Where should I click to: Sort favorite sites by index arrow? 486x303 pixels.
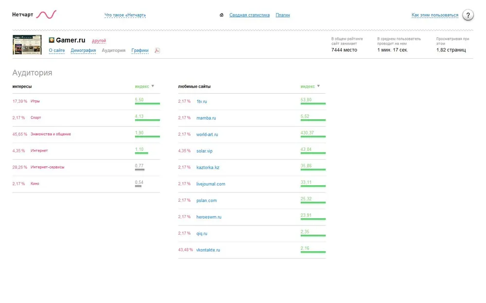click(318, 86)
